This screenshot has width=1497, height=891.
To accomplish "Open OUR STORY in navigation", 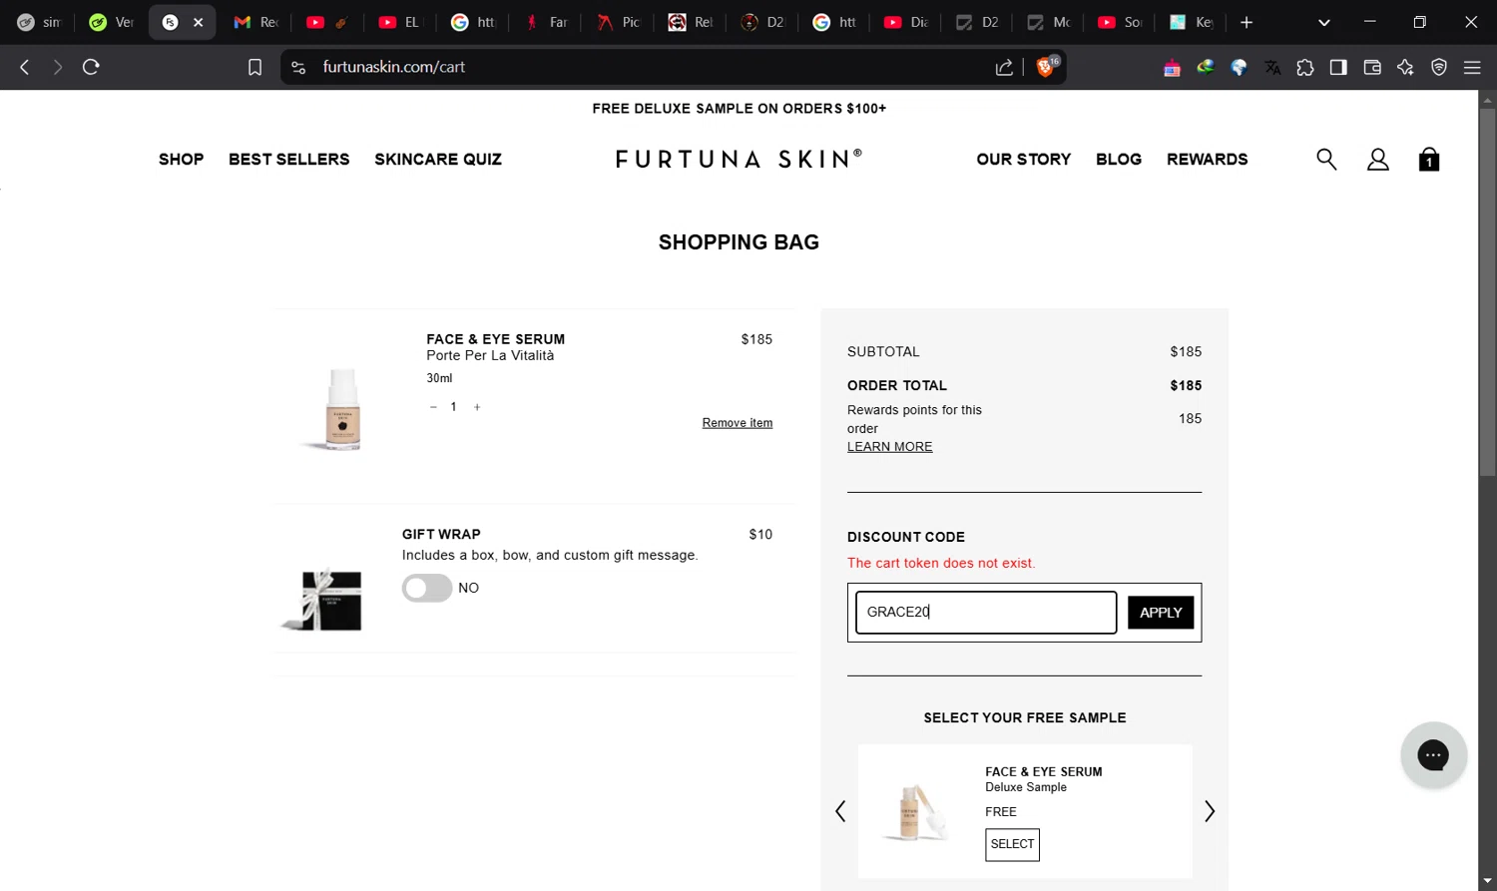I will click(1024, 159).
